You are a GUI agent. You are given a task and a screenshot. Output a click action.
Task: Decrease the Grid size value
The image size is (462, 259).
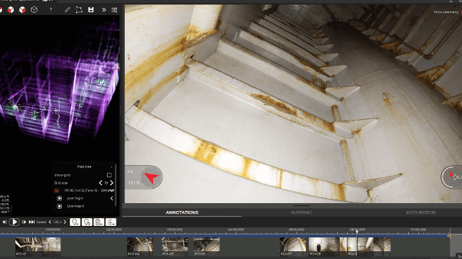pyautogui.click(x=101, y=183)
